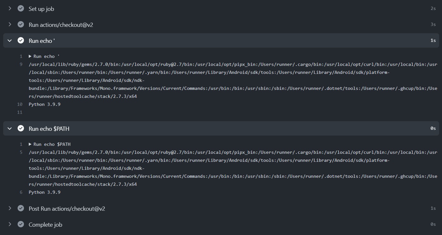
Task: Select the Run echo $PATH step title
Action: click(49, 129)
